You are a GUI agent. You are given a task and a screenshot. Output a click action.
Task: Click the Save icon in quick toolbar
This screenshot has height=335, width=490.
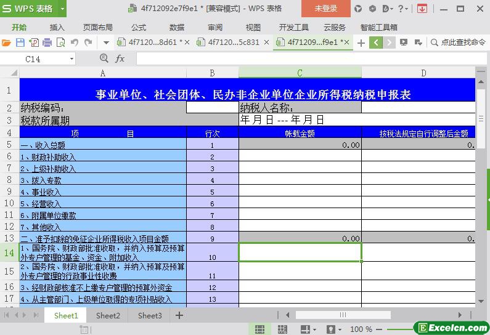pyautogui.click(x=20, y=42)
